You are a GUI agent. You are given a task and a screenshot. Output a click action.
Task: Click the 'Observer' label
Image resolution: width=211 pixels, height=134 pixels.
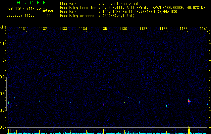tap(68, 4)
